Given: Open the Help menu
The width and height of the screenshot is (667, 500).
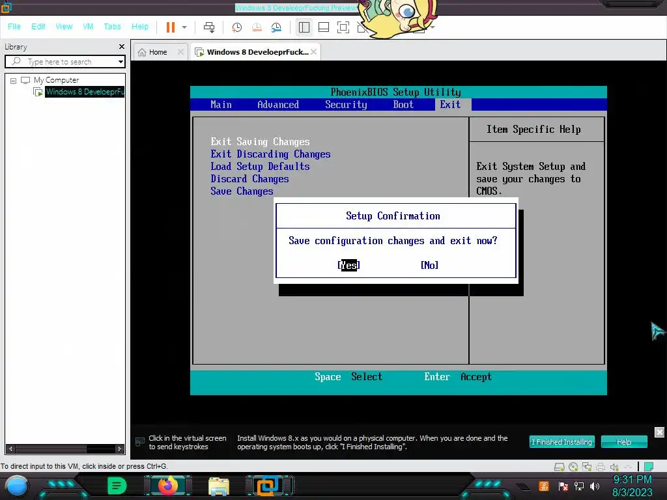Looking at the screenshot, I should pyautogui.click(x=140, y=26).
